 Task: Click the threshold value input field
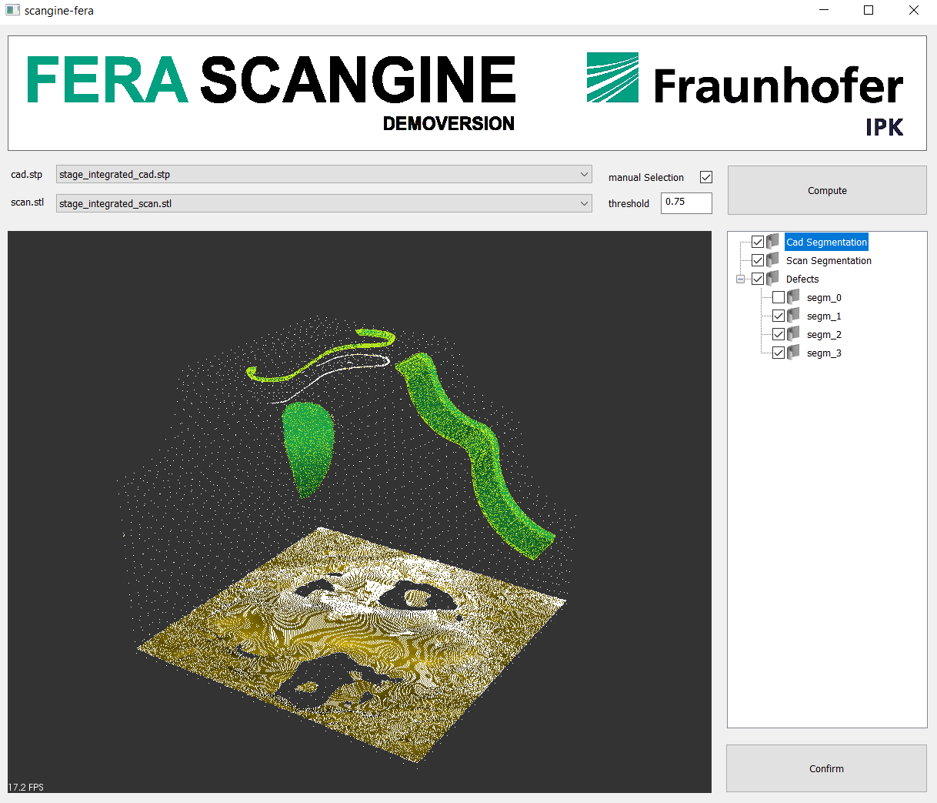(686, 202)
